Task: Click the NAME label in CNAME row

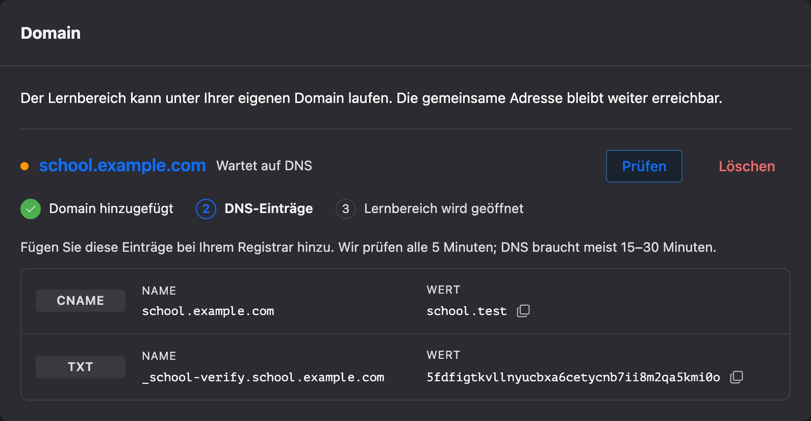Action: (159, 291)
